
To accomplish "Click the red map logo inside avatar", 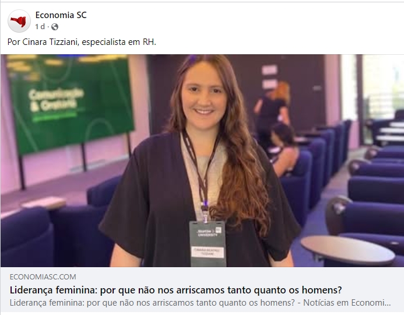I will 19,22.
